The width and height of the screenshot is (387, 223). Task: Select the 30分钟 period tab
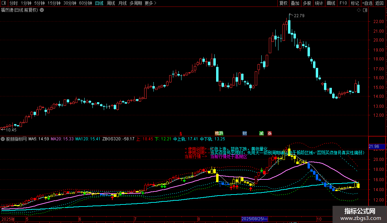click(70, 3)
